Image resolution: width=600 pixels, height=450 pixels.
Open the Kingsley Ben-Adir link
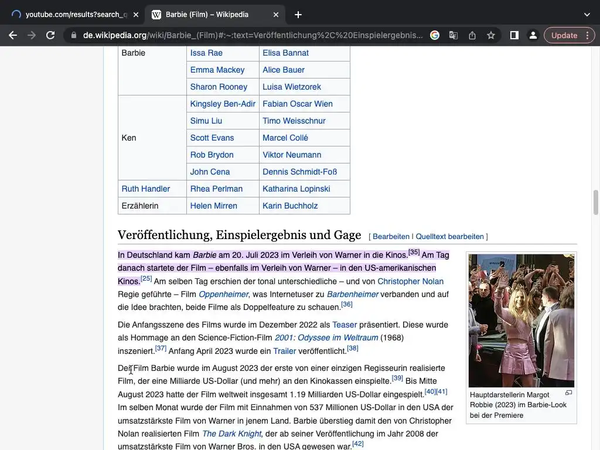point(223,104)
